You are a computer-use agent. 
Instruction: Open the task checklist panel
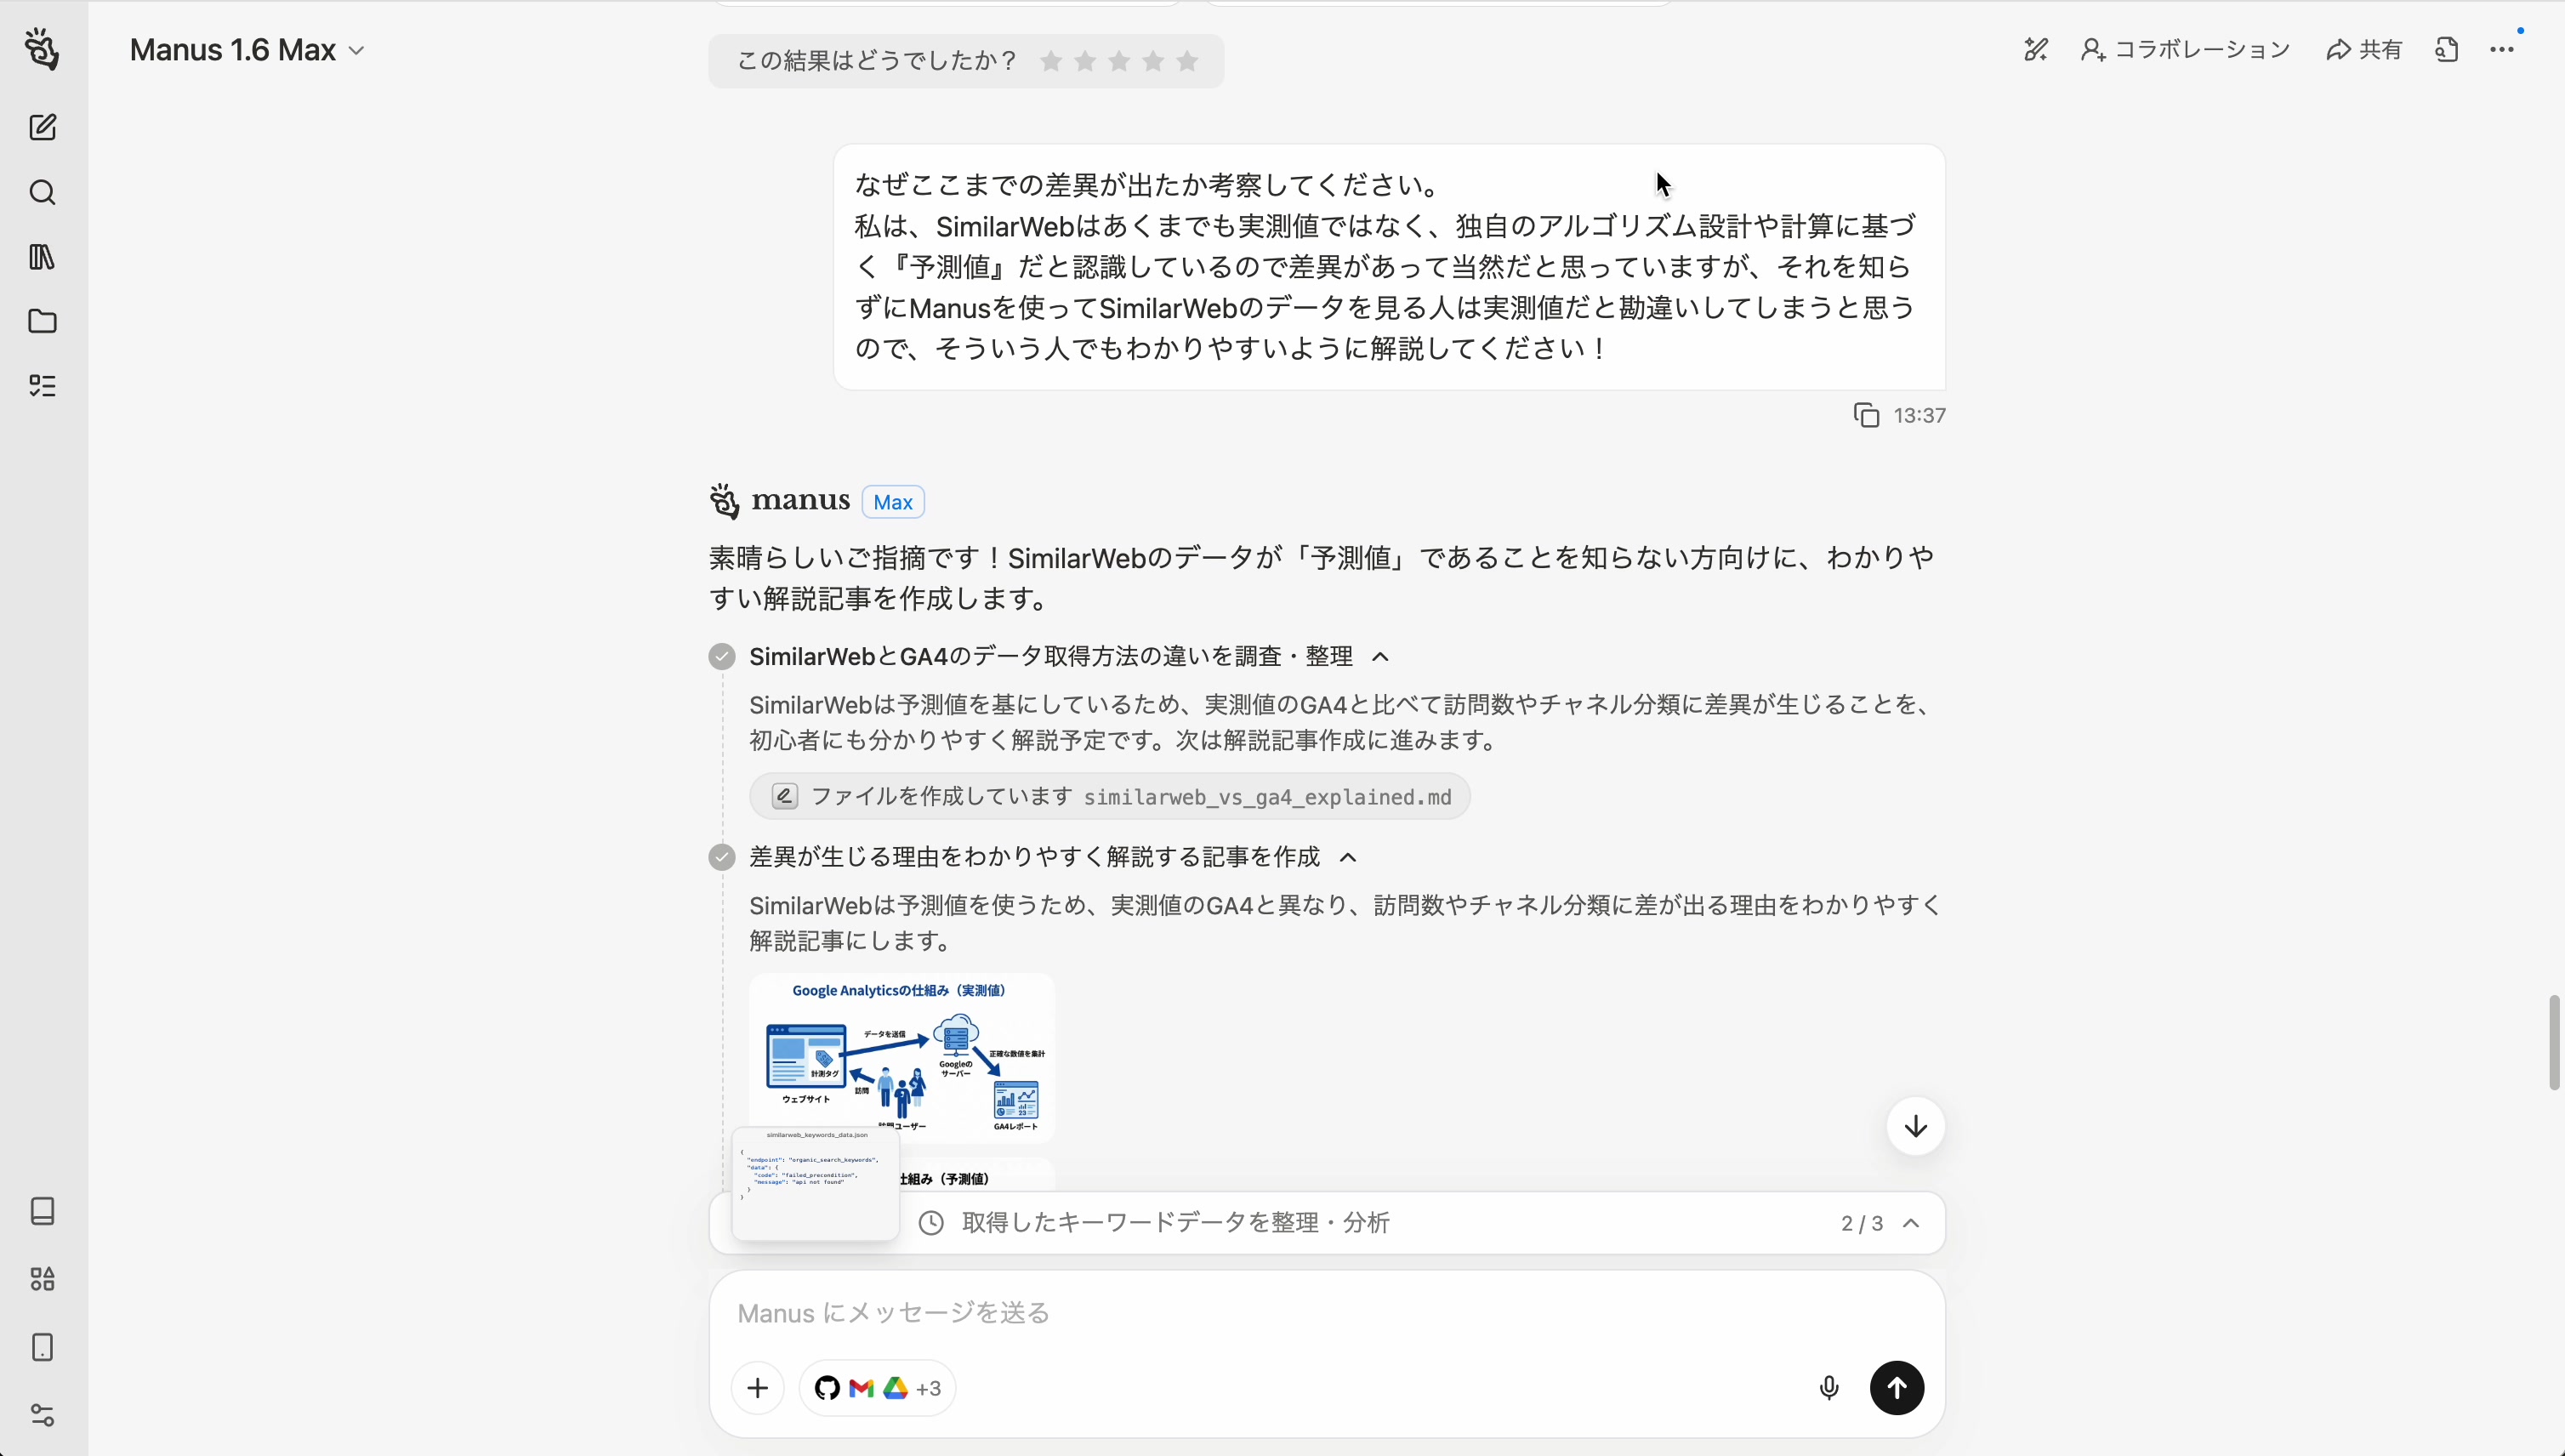pos(42,385)
